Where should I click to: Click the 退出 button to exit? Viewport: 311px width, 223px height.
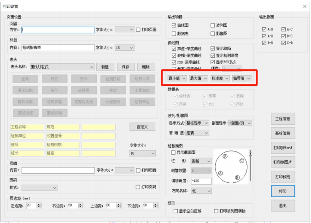tap(282, 206)
